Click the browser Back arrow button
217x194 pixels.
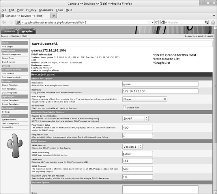pyautogui.click(x=4, y=22)
